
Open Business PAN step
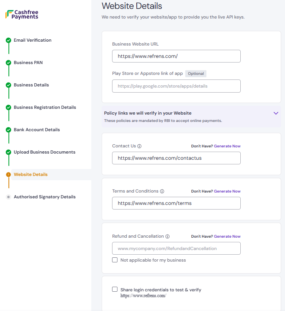click(28, 63)
